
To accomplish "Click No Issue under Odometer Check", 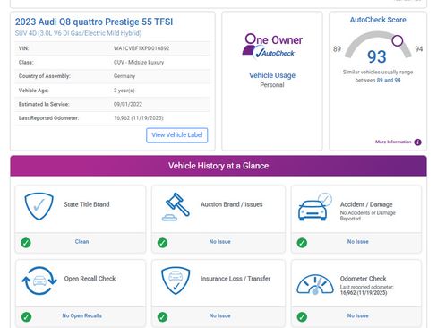I will click(357, 315).
